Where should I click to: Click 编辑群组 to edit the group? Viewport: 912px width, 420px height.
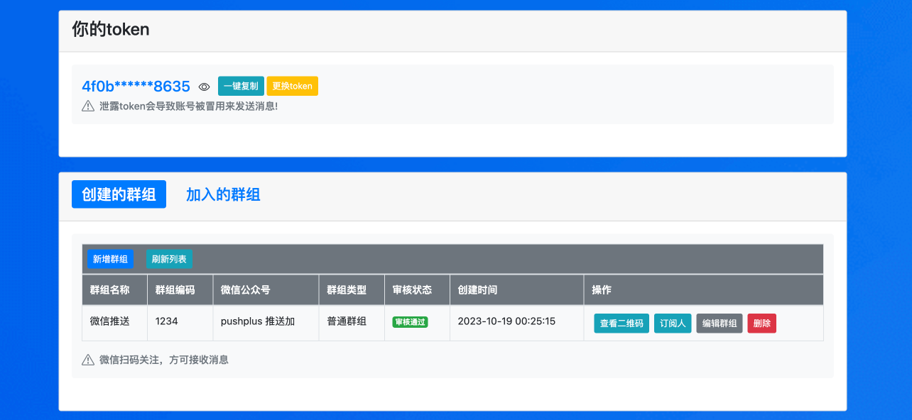click(720, 324)
